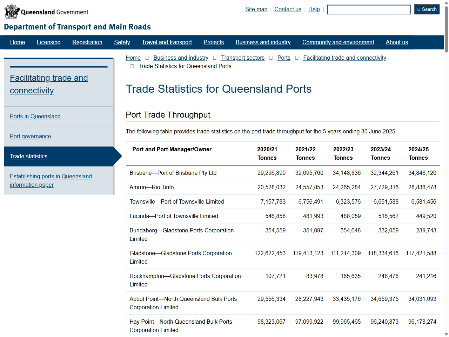Open the Licensing section
The image size is (449, 337).
48,42
